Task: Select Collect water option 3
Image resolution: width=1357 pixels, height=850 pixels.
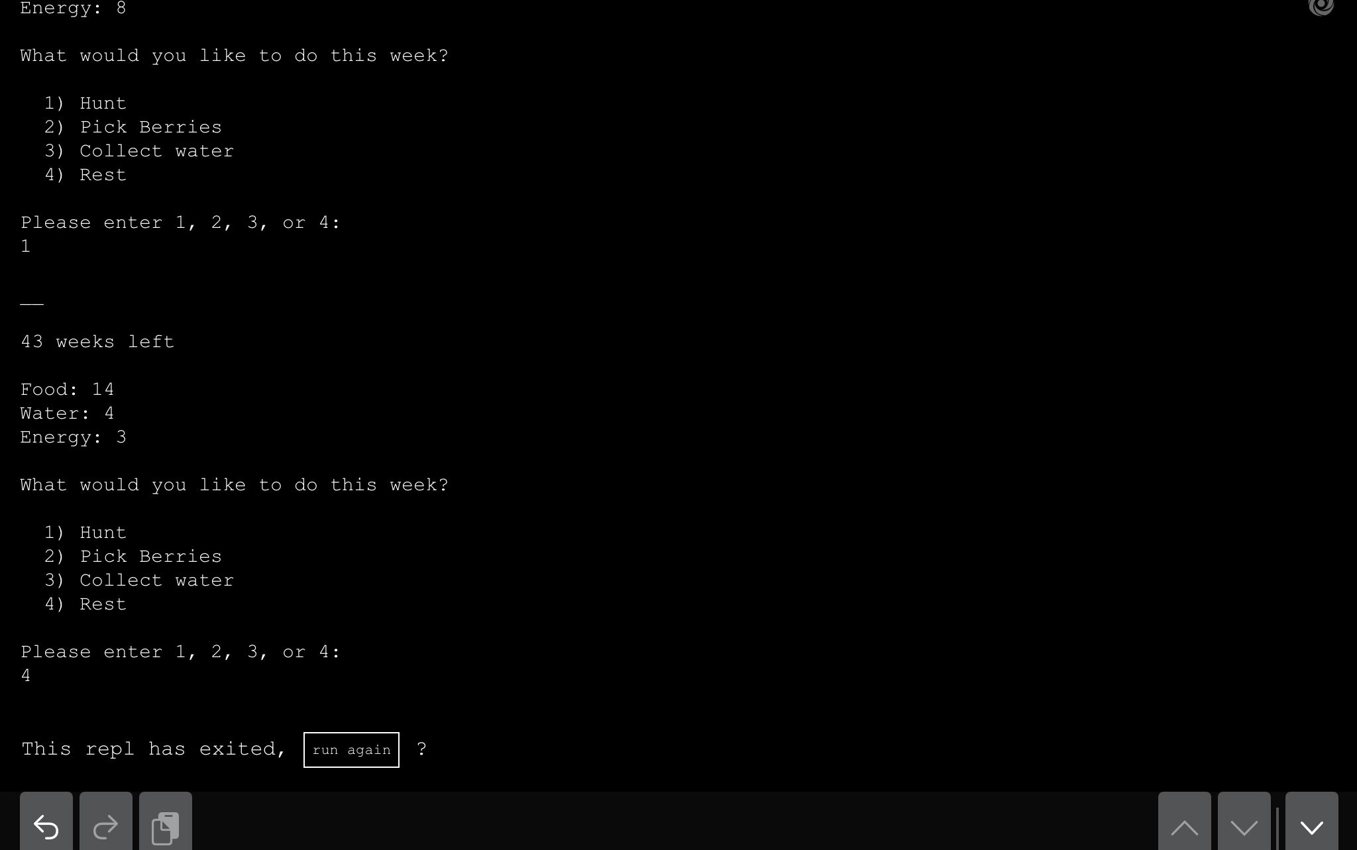Action: [x=156, y=580]
